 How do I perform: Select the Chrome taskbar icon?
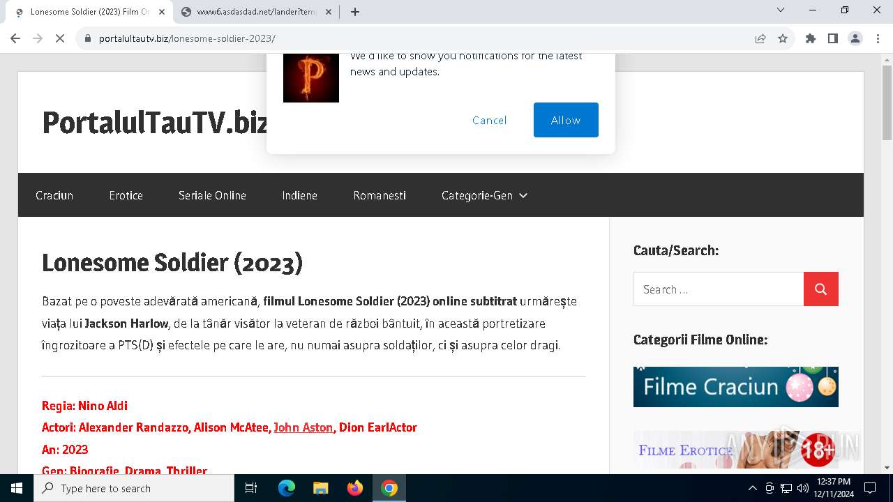(x=389, y=488)
